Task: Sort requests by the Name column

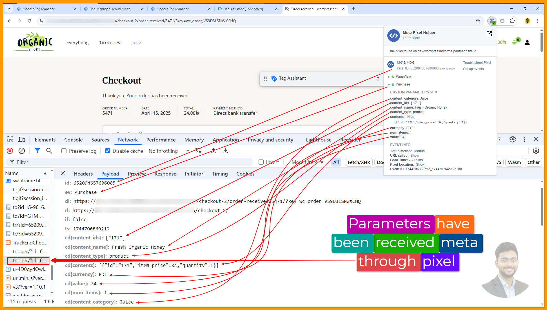Action: coord(27,173)
